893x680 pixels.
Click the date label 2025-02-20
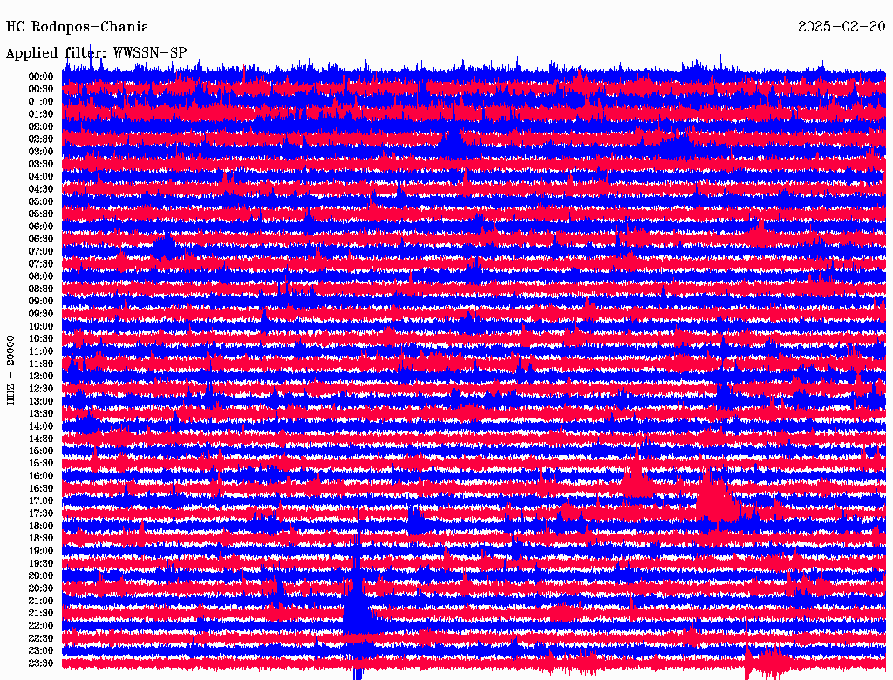point(842,27)
